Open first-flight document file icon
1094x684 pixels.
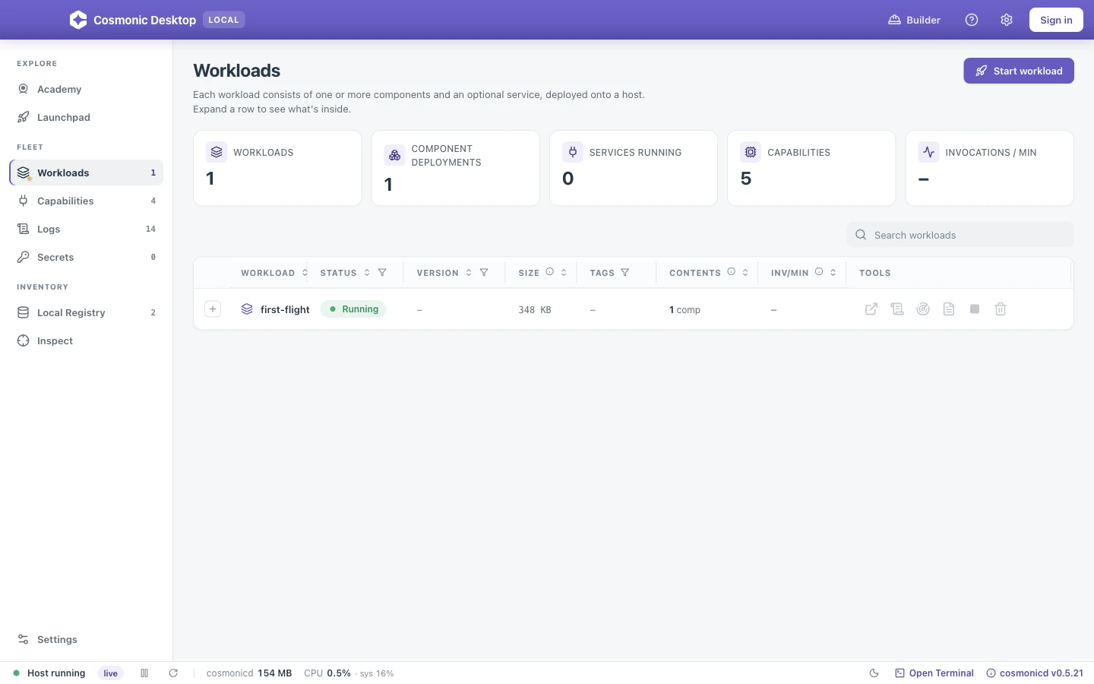point(949,309)
